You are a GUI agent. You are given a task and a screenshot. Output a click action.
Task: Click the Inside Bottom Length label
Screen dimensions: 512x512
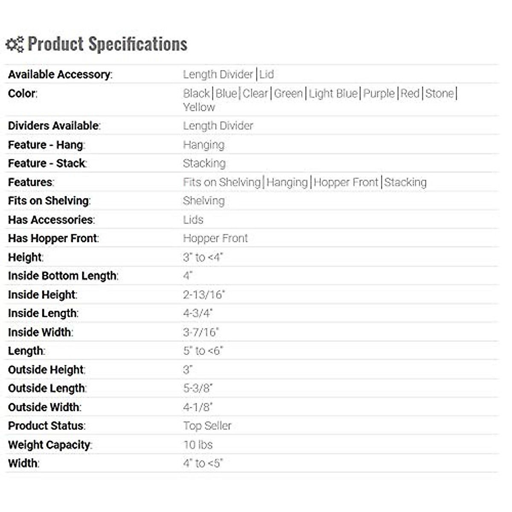tap(62, 276)
